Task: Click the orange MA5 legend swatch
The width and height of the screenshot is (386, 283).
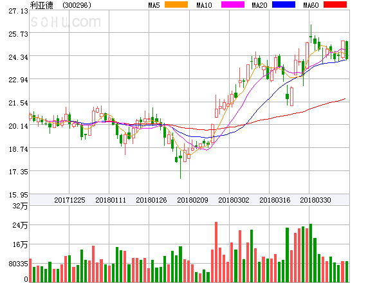Action: click(176, 5)
